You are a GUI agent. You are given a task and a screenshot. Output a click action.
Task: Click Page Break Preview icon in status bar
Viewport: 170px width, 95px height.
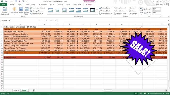(145, 93)
